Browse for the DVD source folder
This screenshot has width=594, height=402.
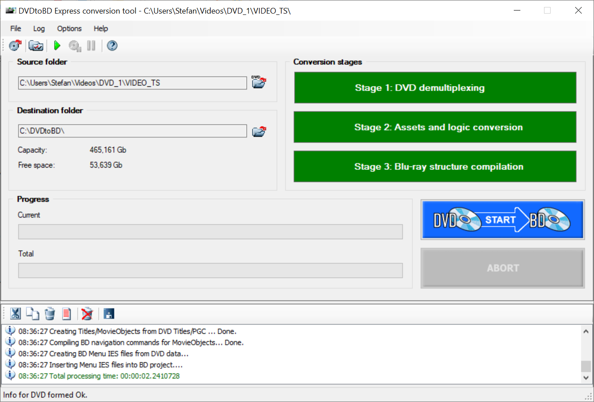tap(259, 82)
